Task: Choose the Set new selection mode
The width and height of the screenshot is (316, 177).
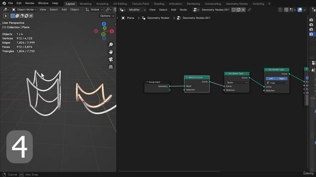Action: coord(12,16)
